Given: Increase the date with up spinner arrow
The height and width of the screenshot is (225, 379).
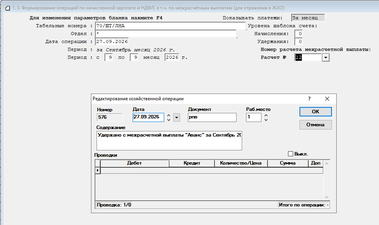Looking at the screenshot, I should [x=169, y=116].
